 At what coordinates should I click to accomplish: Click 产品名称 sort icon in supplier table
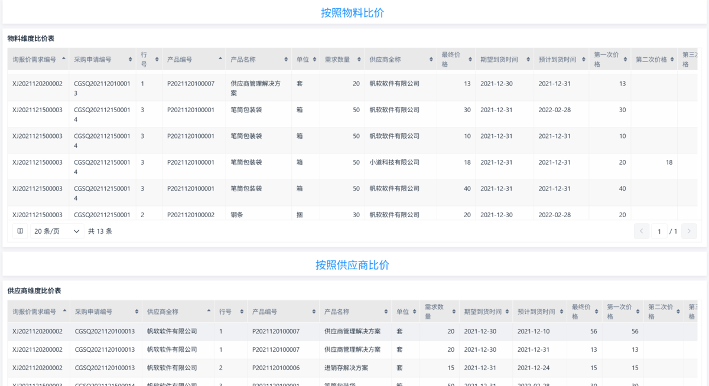pyautogui.click(x=386, y=312)
